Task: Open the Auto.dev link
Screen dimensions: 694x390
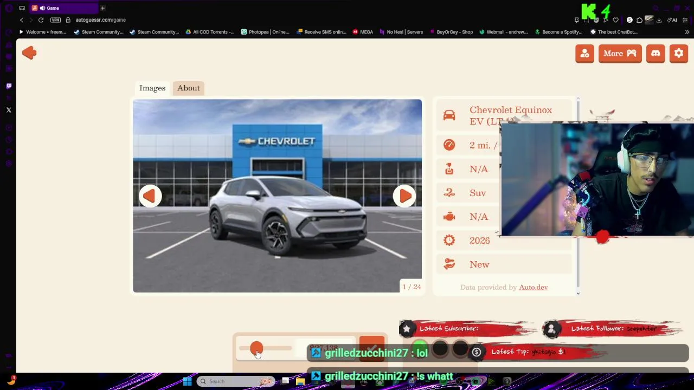Action: (533, 287)
